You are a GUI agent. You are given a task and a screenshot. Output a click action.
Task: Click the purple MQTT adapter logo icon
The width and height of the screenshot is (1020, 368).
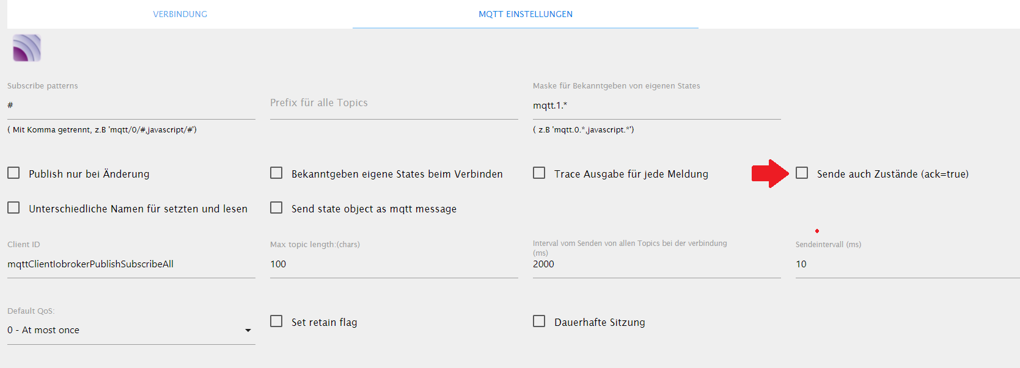pos(27,48)
